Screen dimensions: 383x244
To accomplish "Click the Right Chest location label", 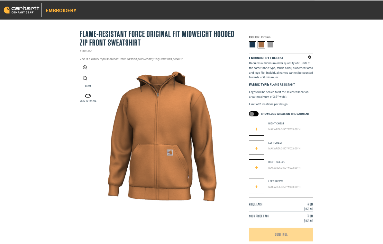I will (x=276, y=123).
